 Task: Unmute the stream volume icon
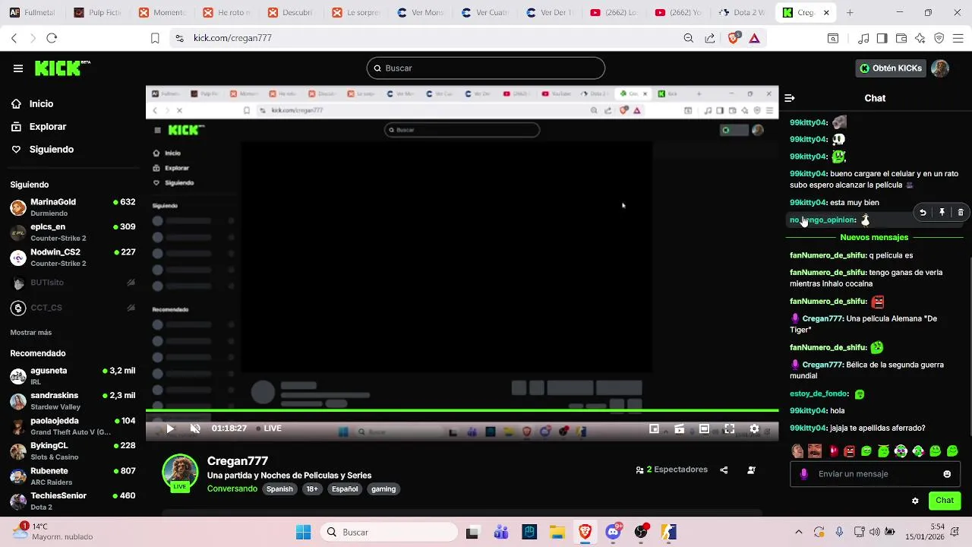(x=195, y=428)
